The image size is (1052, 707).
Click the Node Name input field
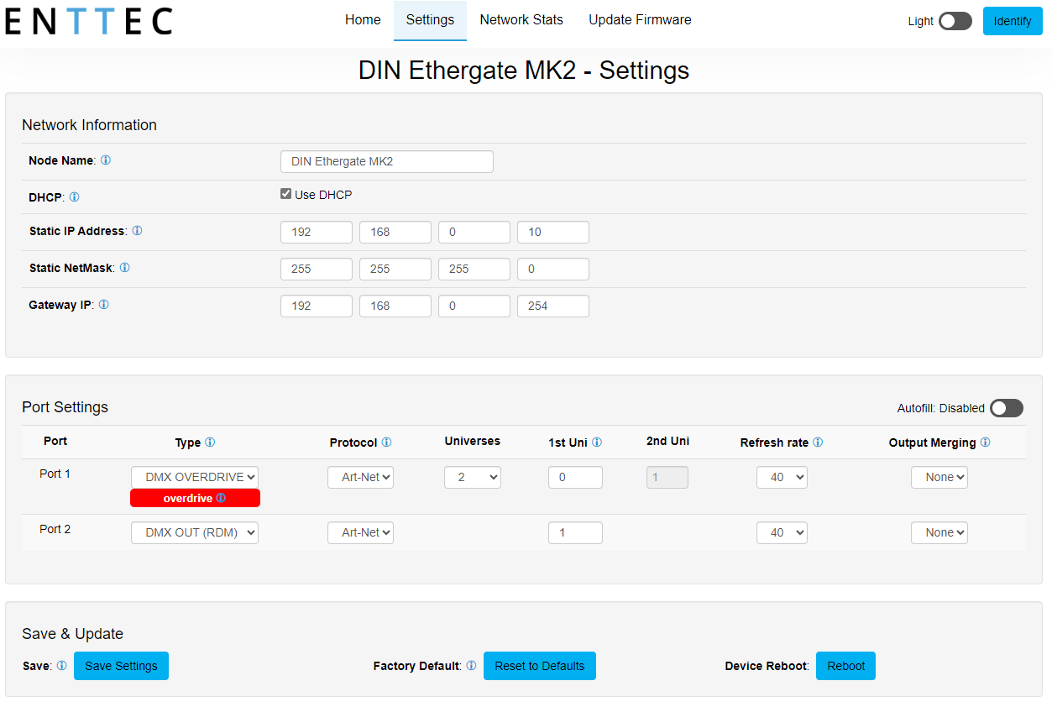[x=387, y=161]
